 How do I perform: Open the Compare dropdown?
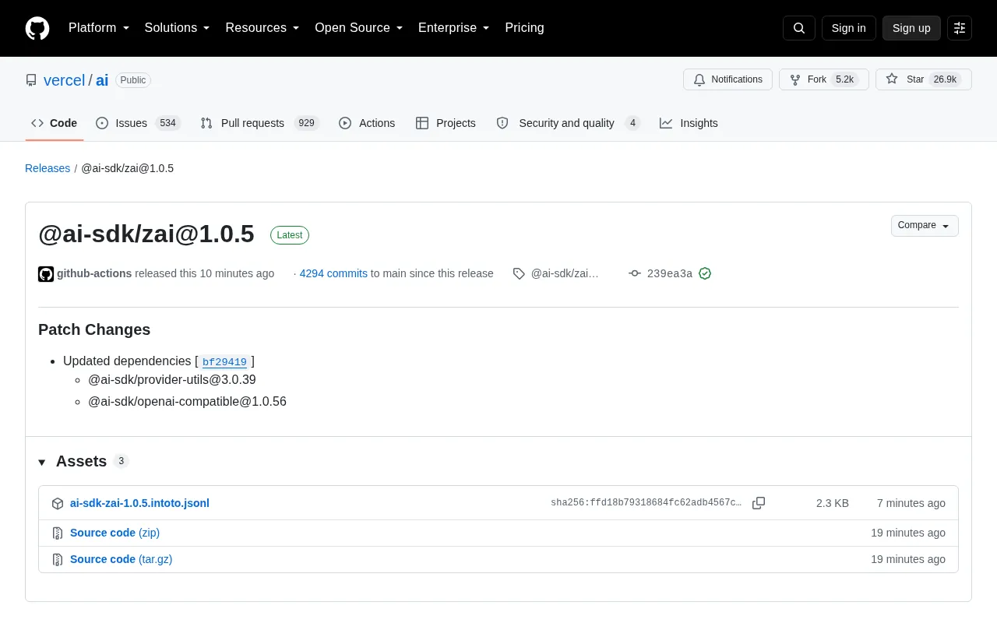(x=925, y=226)
